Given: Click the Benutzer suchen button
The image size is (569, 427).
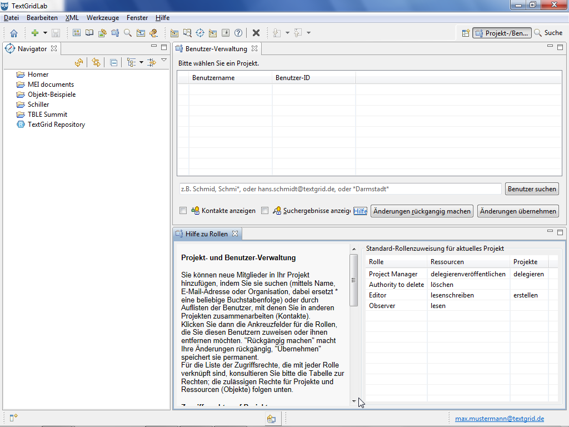Looking at the screenshot, I should pos(532,189).
